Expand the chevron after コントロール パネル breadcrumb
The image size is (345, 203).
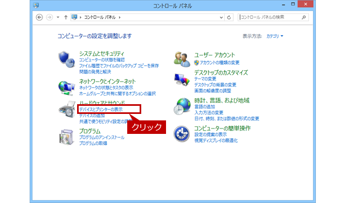tap(120, 17)
